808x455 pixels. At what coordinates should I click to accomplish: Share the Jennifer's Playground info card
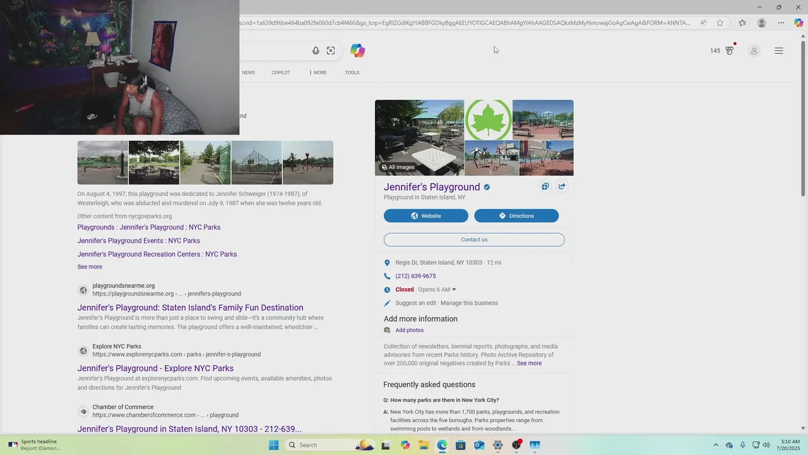(562, 186)
